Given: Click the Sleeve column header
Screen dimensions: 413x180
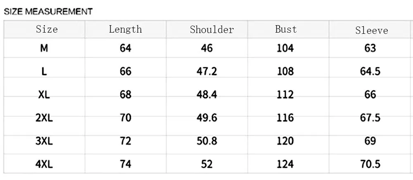Looking at the screenshot, I should point(372,30).
